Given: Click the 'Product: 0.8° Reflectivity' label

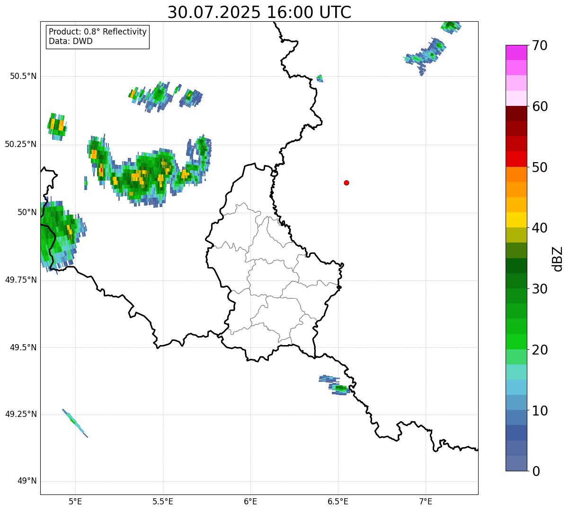Looking at the screenshot, I should pos(98,32).
